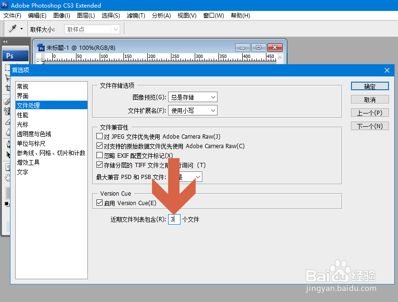Select the Hand tool

(6, 178)
